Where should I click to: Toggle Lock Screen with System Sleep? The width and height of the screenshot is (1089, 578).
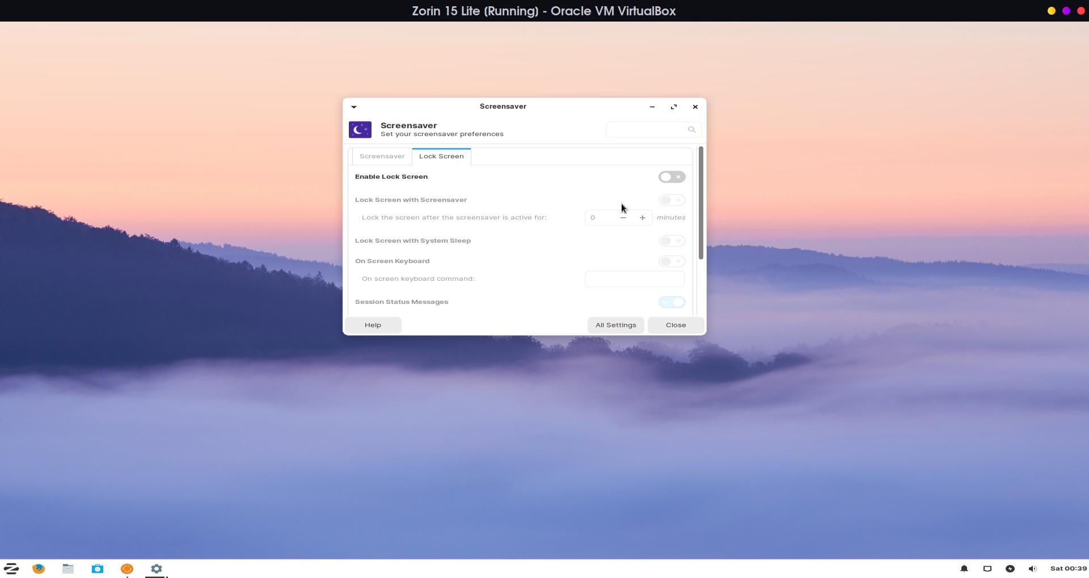pos(672,241)
